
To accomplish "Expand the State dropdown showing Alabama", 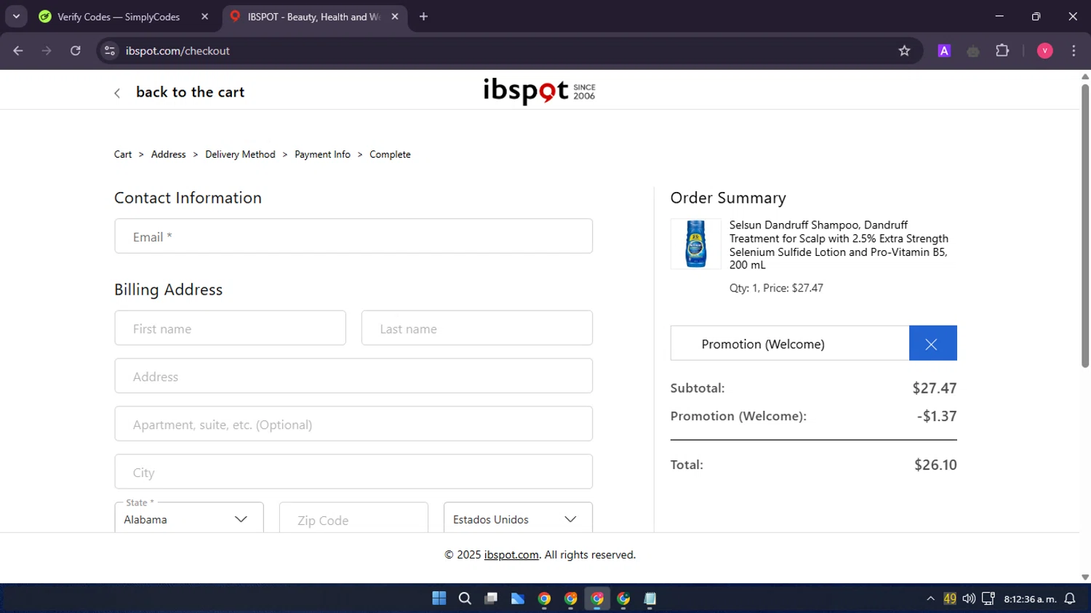I will [x=189, y=518].
